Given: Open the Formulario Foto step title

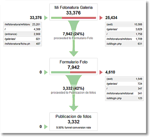Looking at the screenshot, I should coord(73,62).
